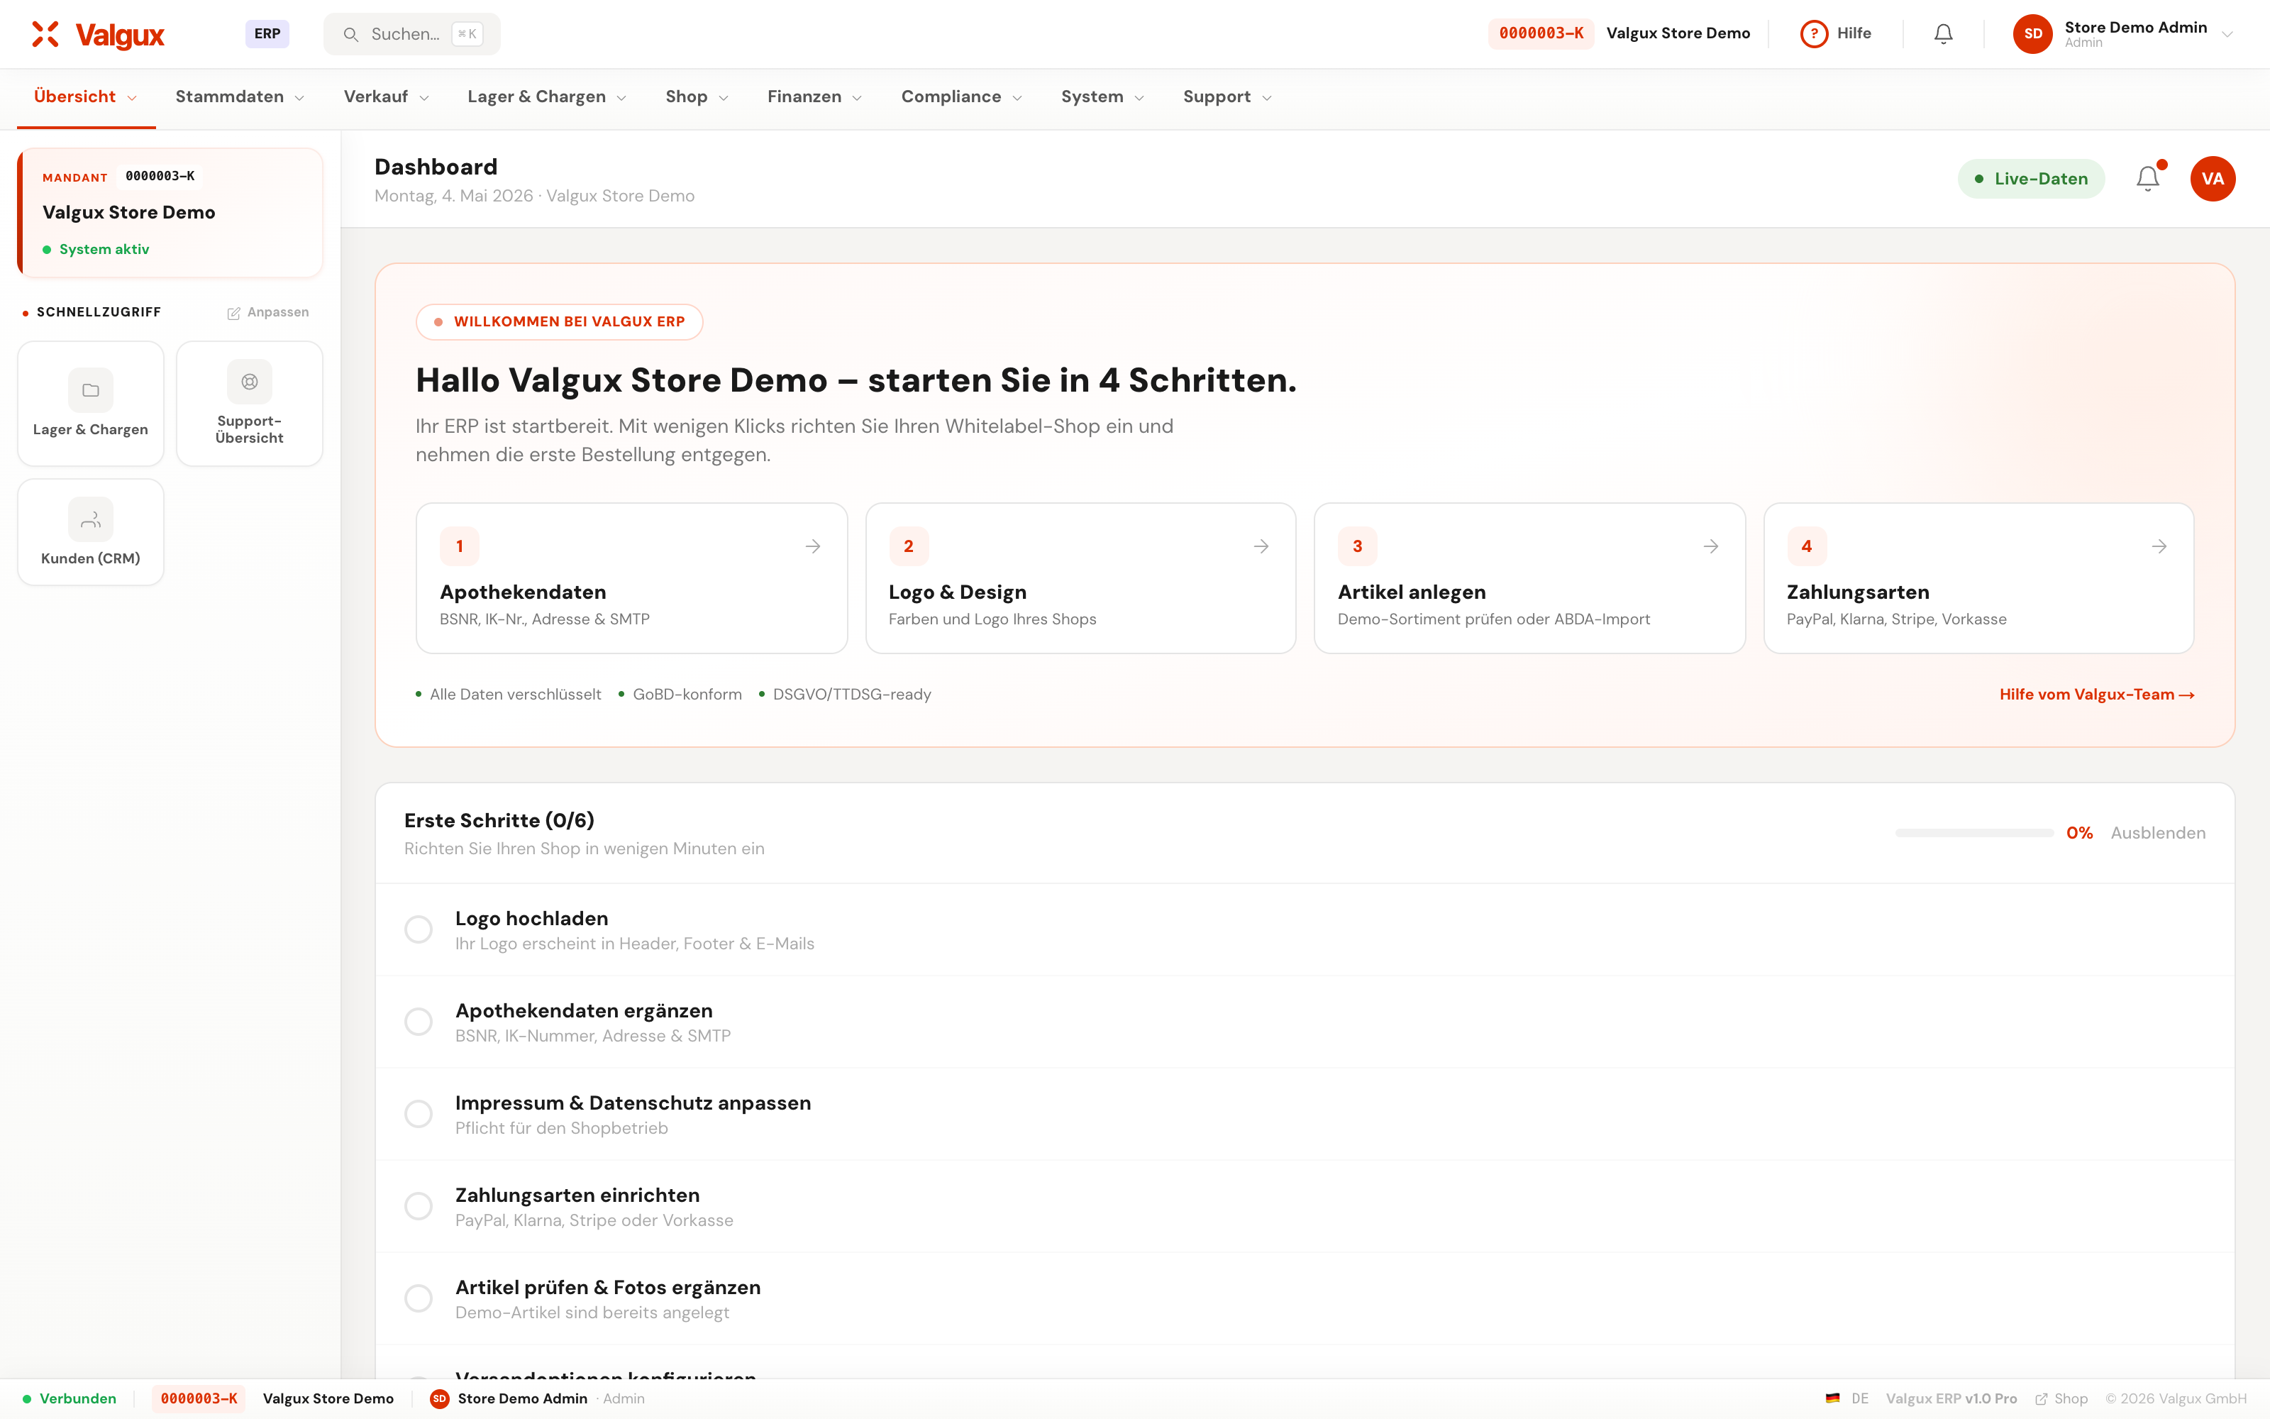Click the step number 4 badge
The image size is (2270, 1419).
(x=1807, y=546)
